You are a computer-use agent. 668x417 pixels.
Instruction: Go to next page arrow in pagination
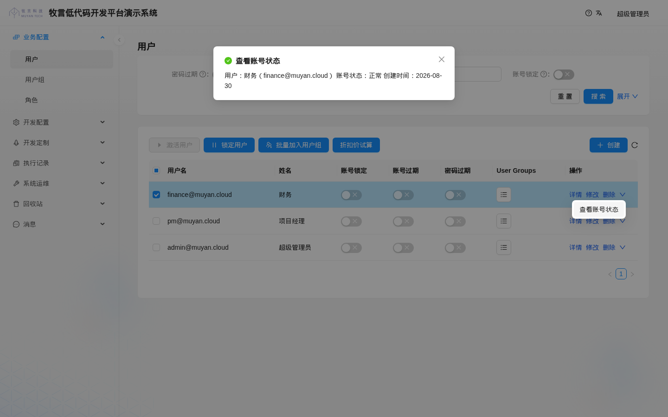[x=632, y=274]
